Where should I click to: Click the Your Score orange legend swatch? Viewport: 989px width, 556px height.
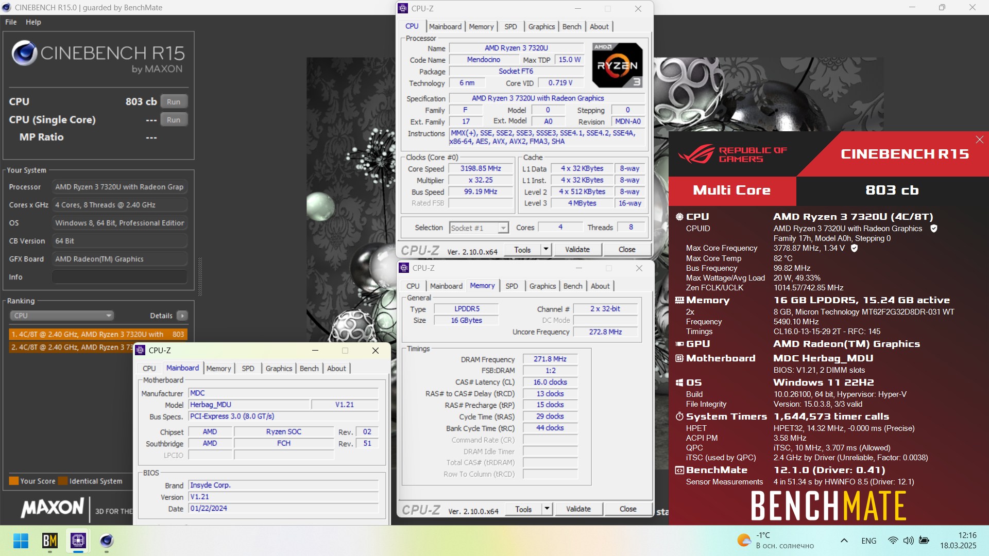pos(13,481)
